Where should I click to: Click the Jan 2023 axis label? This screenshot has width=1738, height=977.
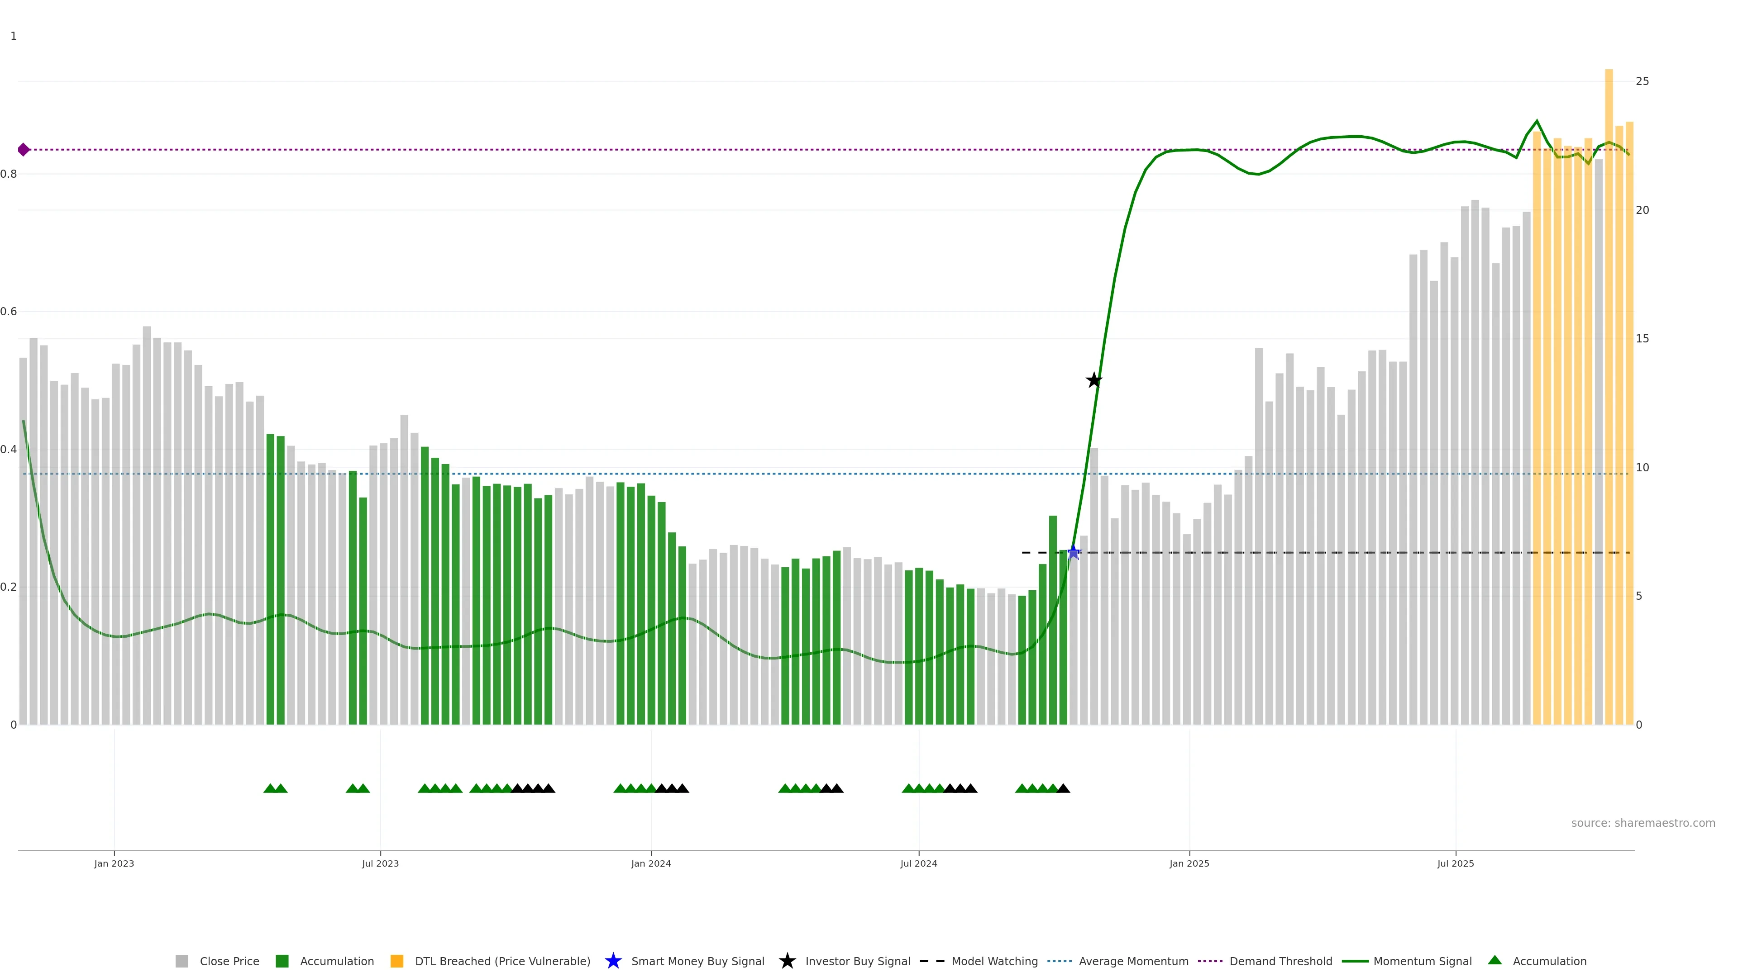click(114, 863)
